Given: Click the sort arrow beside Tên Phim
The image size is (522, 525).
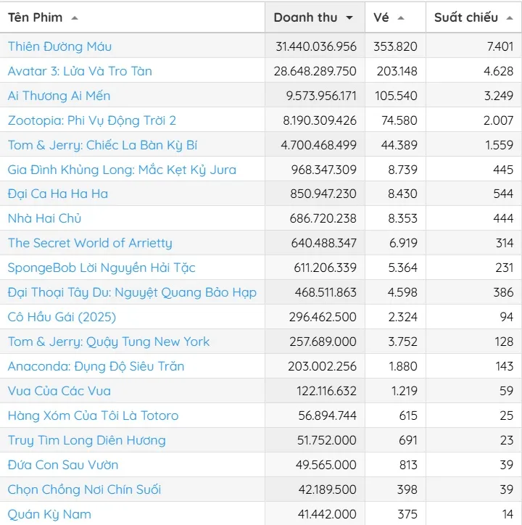Looking at the screenshot, I should click(75, 17).
